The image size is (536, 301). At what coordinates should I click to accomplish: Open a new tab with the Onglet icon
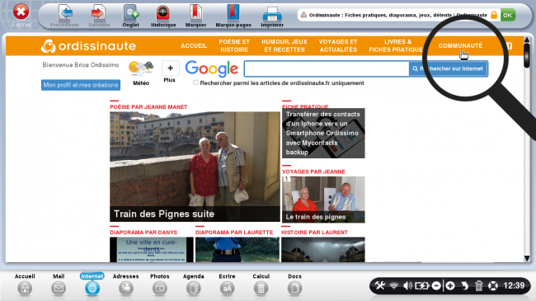[x=131, y=16]
